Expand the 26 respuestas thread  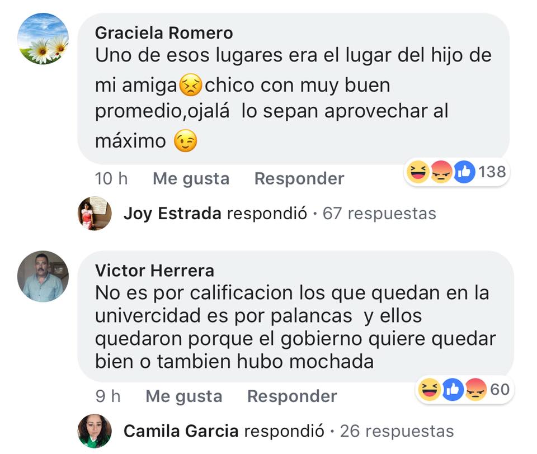(397, 431)
